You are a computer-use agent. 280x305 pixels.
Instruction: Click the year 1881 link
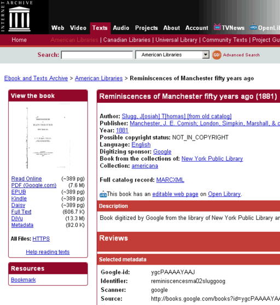[122, 130]
